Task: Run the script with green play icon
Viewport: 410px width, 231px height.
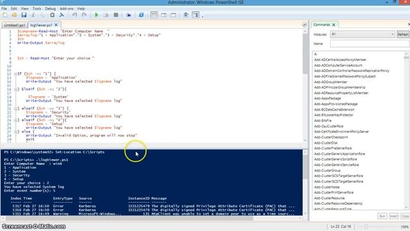Action: [97, 15]
